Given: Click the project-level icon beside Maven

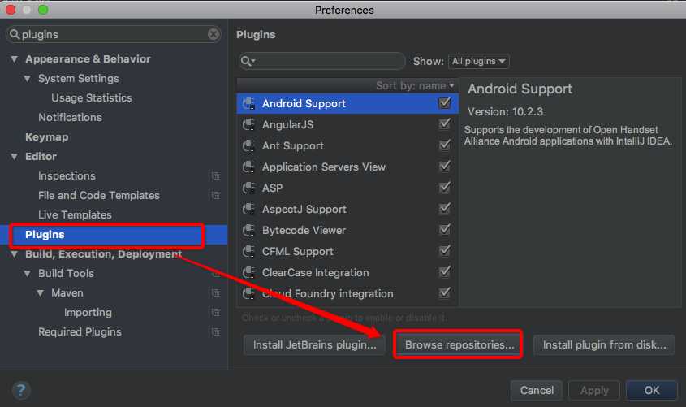Looking at the screenshot, I should (216, 292).
